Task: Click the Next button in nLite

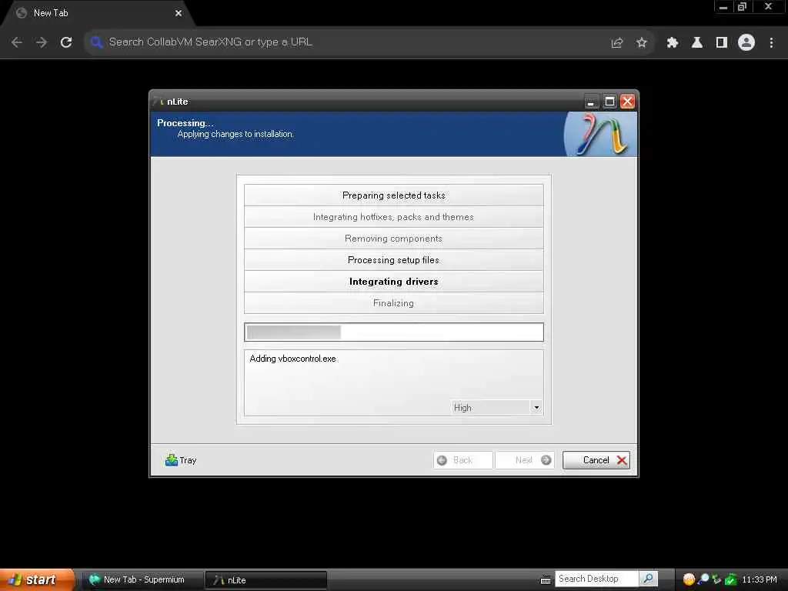Action: coord(525,460)
